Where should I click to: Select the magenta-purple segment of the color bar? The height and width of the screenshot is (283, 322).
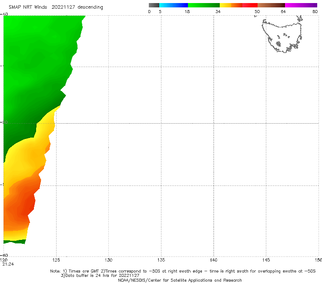301,5
